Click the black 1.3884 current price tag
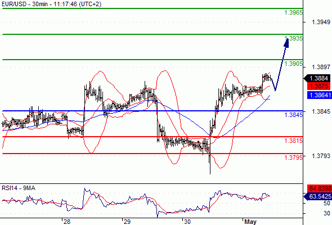The height and width of the screenshot is (225, 332). tap(317, 78)
